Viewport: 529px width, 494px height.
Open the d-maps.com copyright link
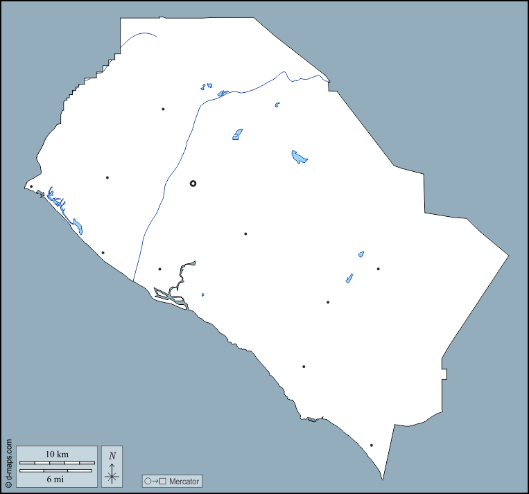click(8, 464)
